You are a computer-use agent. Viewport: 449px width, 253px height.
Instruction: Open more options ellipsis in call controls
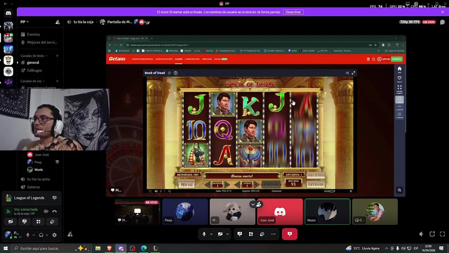pos(273,234)
